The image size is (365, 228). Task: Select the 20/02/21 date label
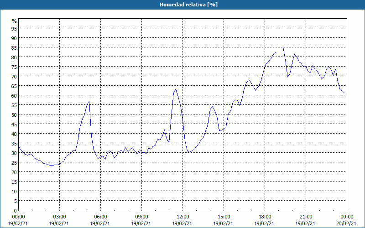[346, 223]
